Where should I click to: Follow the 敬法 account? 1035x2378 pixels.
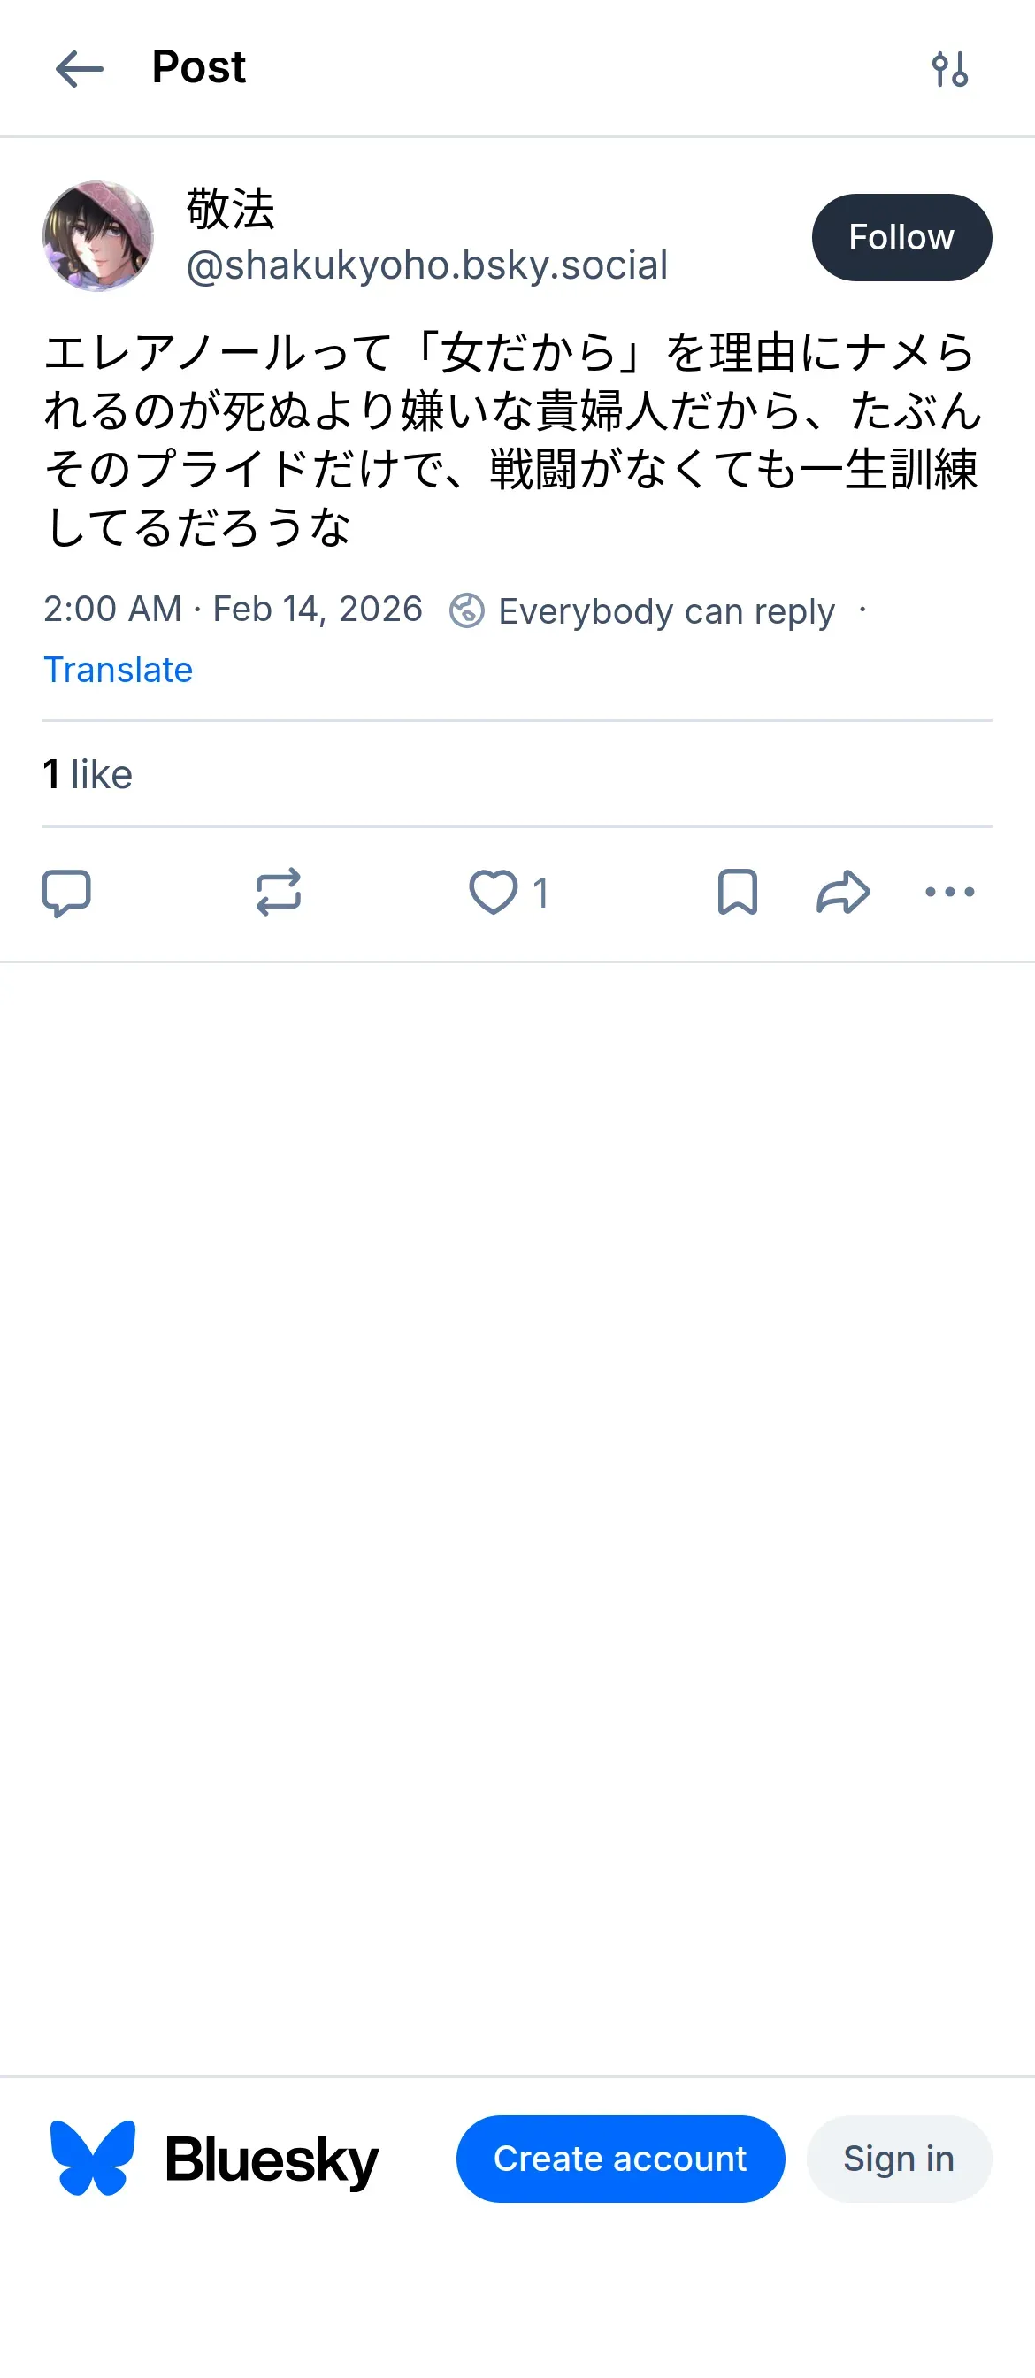click(901, 237)
